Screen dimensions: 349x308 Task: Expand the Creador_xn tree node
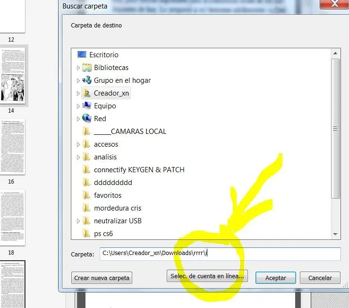coord(78,94)
